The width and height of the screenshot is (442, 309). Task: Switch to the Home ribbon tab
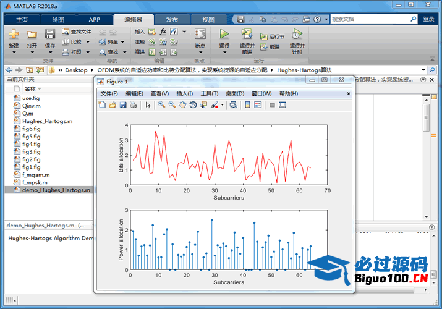22,19
